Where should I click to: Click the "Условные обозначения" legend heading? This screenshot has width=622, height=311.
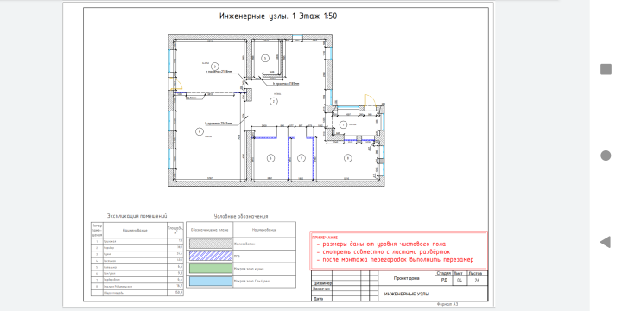click(x=241, y=216)
